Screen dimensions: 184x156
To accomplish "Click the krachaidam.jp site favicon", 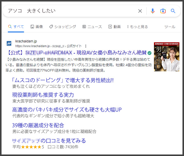I will (9, 44).
